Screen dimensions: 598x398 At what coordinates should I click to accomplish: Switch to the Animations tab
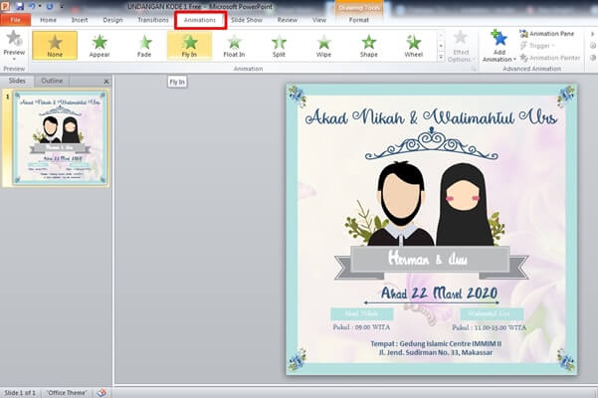coord(200,20)
